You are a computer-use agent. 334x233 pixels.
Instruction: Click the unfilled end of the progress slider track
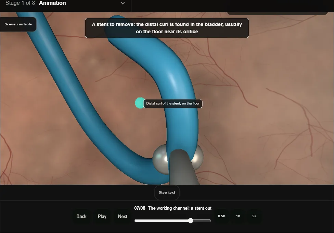click(x=202, y=221)
